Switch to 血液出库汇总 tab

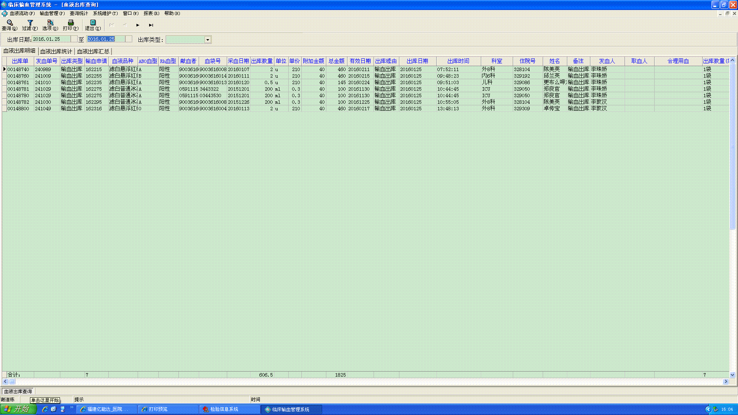point(93,51)
